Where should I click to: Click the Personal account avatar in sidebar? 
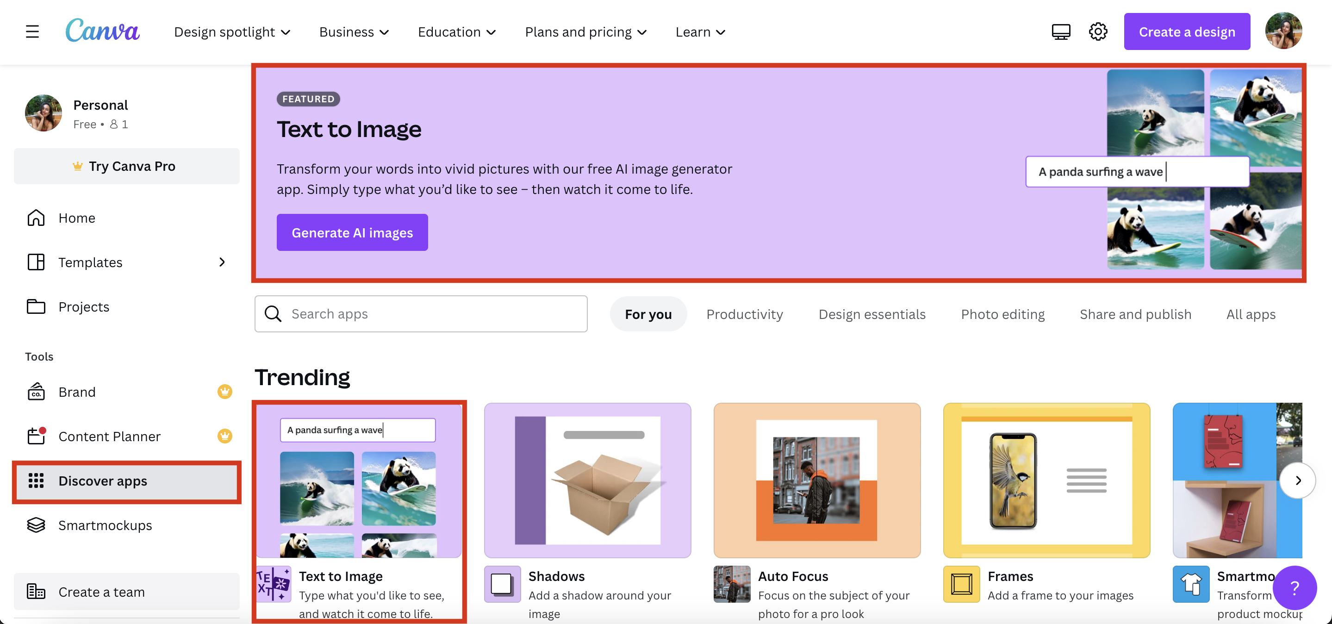44,112
